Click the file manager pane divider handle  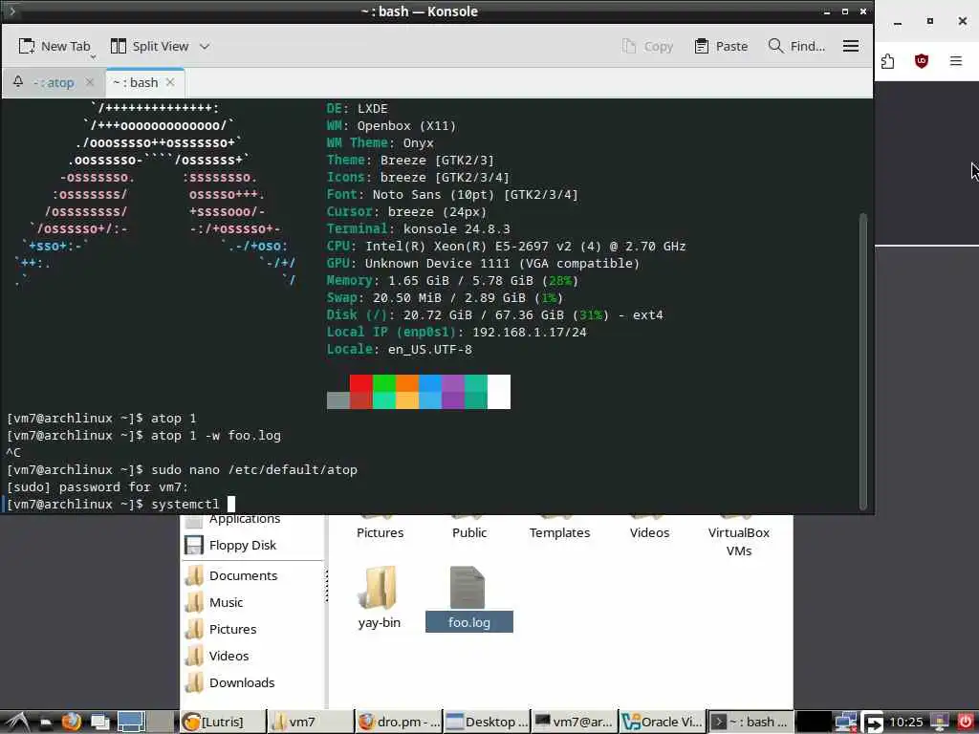pyautogui.click(x=326, y=588)
